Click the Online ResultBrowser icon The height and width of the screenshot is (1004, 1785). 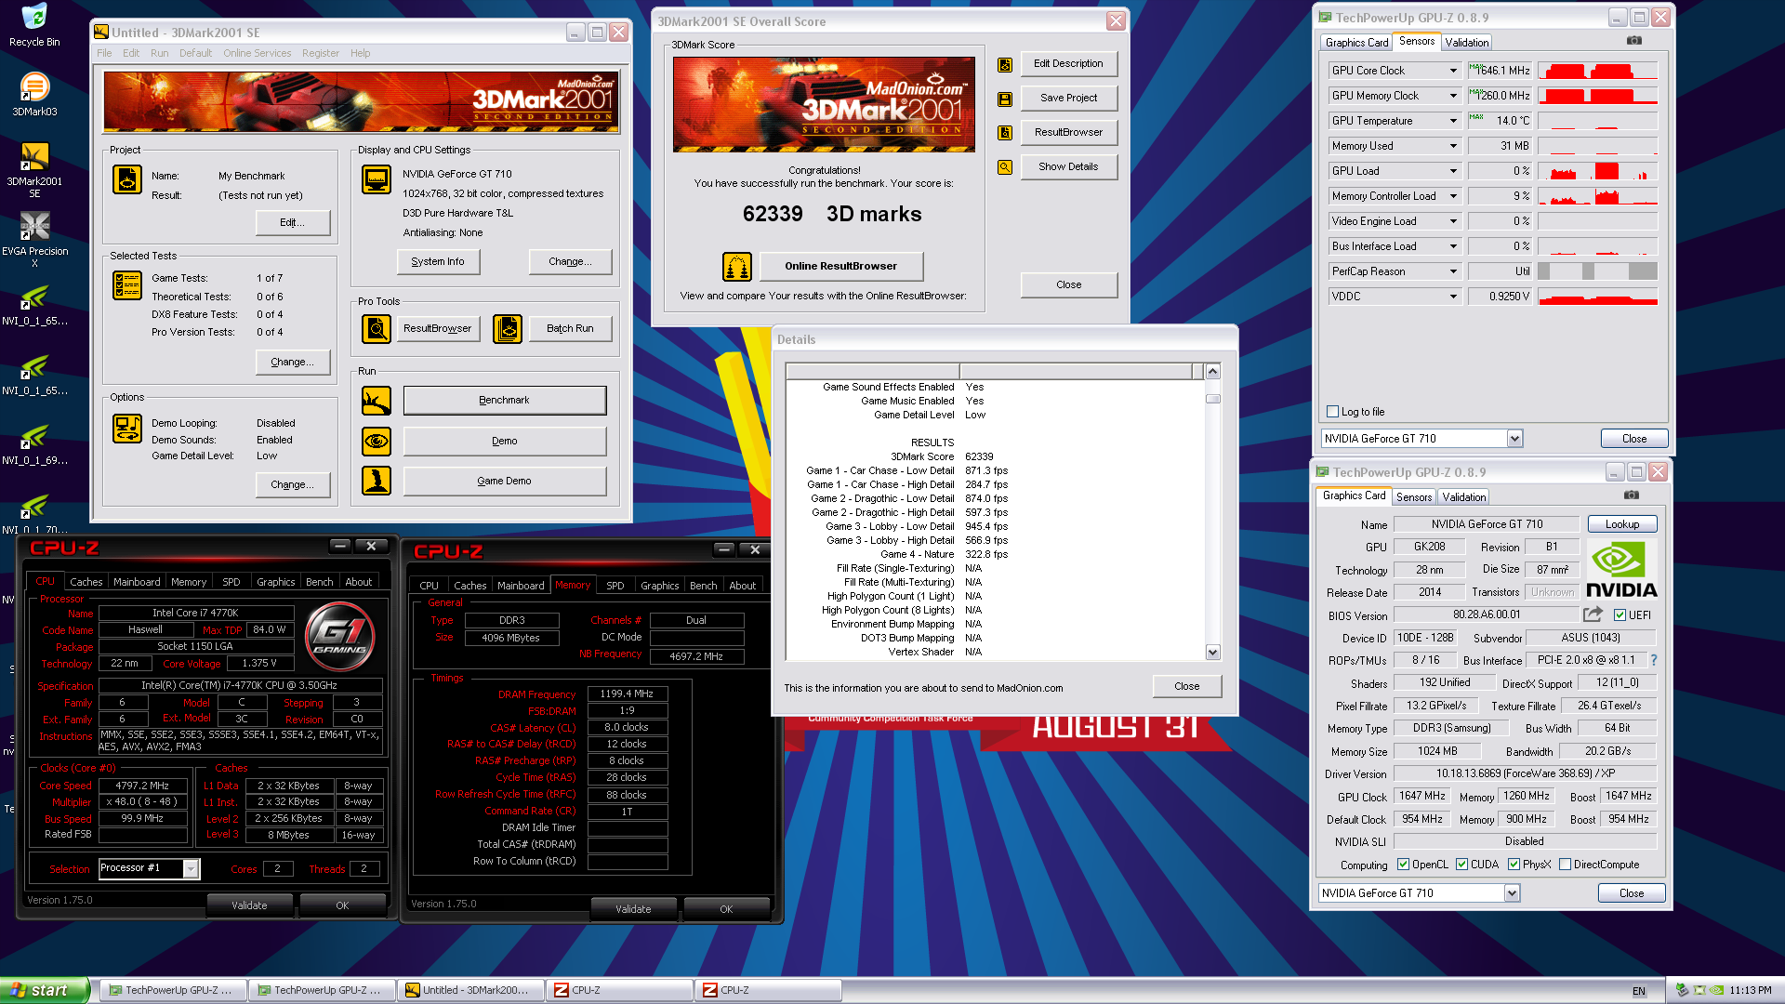click(737, 267)
